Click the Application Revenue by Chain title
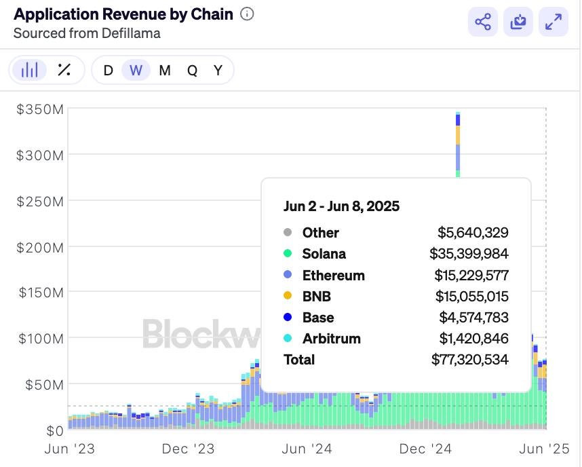Viewport: 582px width, 467px height. [x=123, y=14]
